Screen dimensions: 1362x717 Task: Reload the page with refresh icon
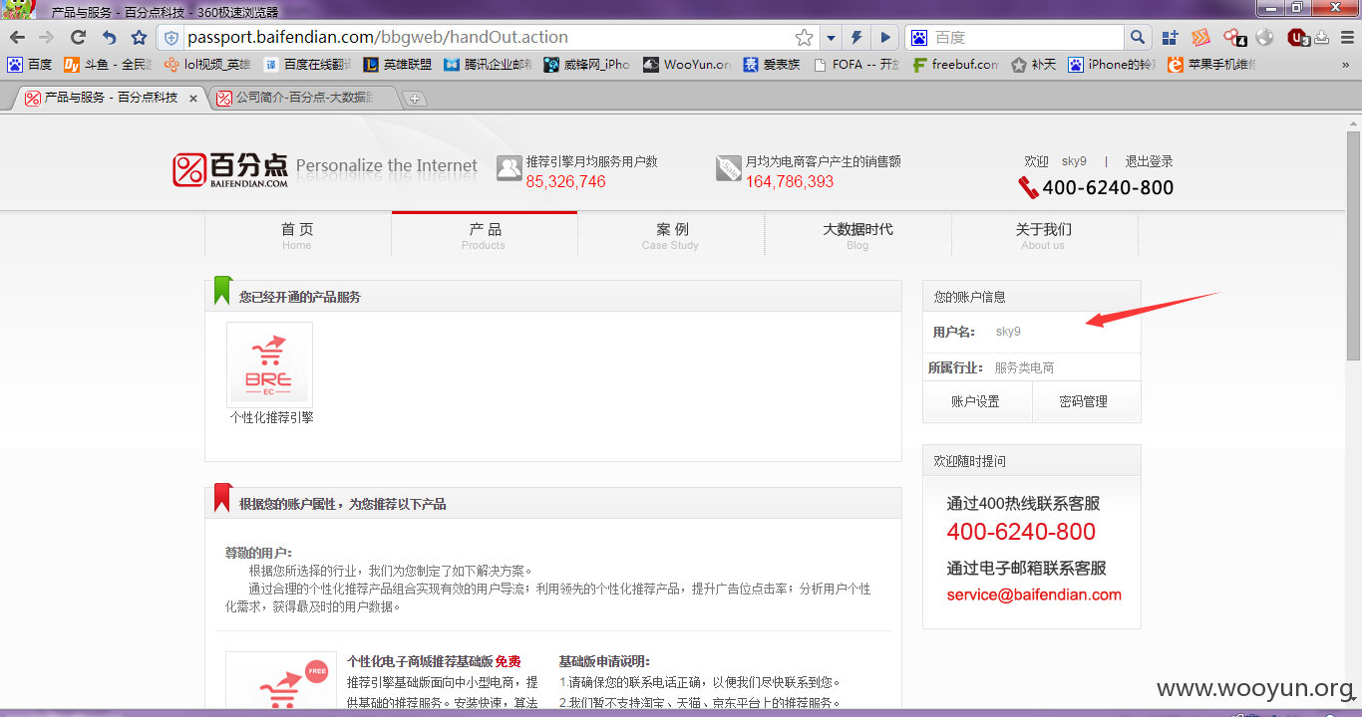[78, 38]
